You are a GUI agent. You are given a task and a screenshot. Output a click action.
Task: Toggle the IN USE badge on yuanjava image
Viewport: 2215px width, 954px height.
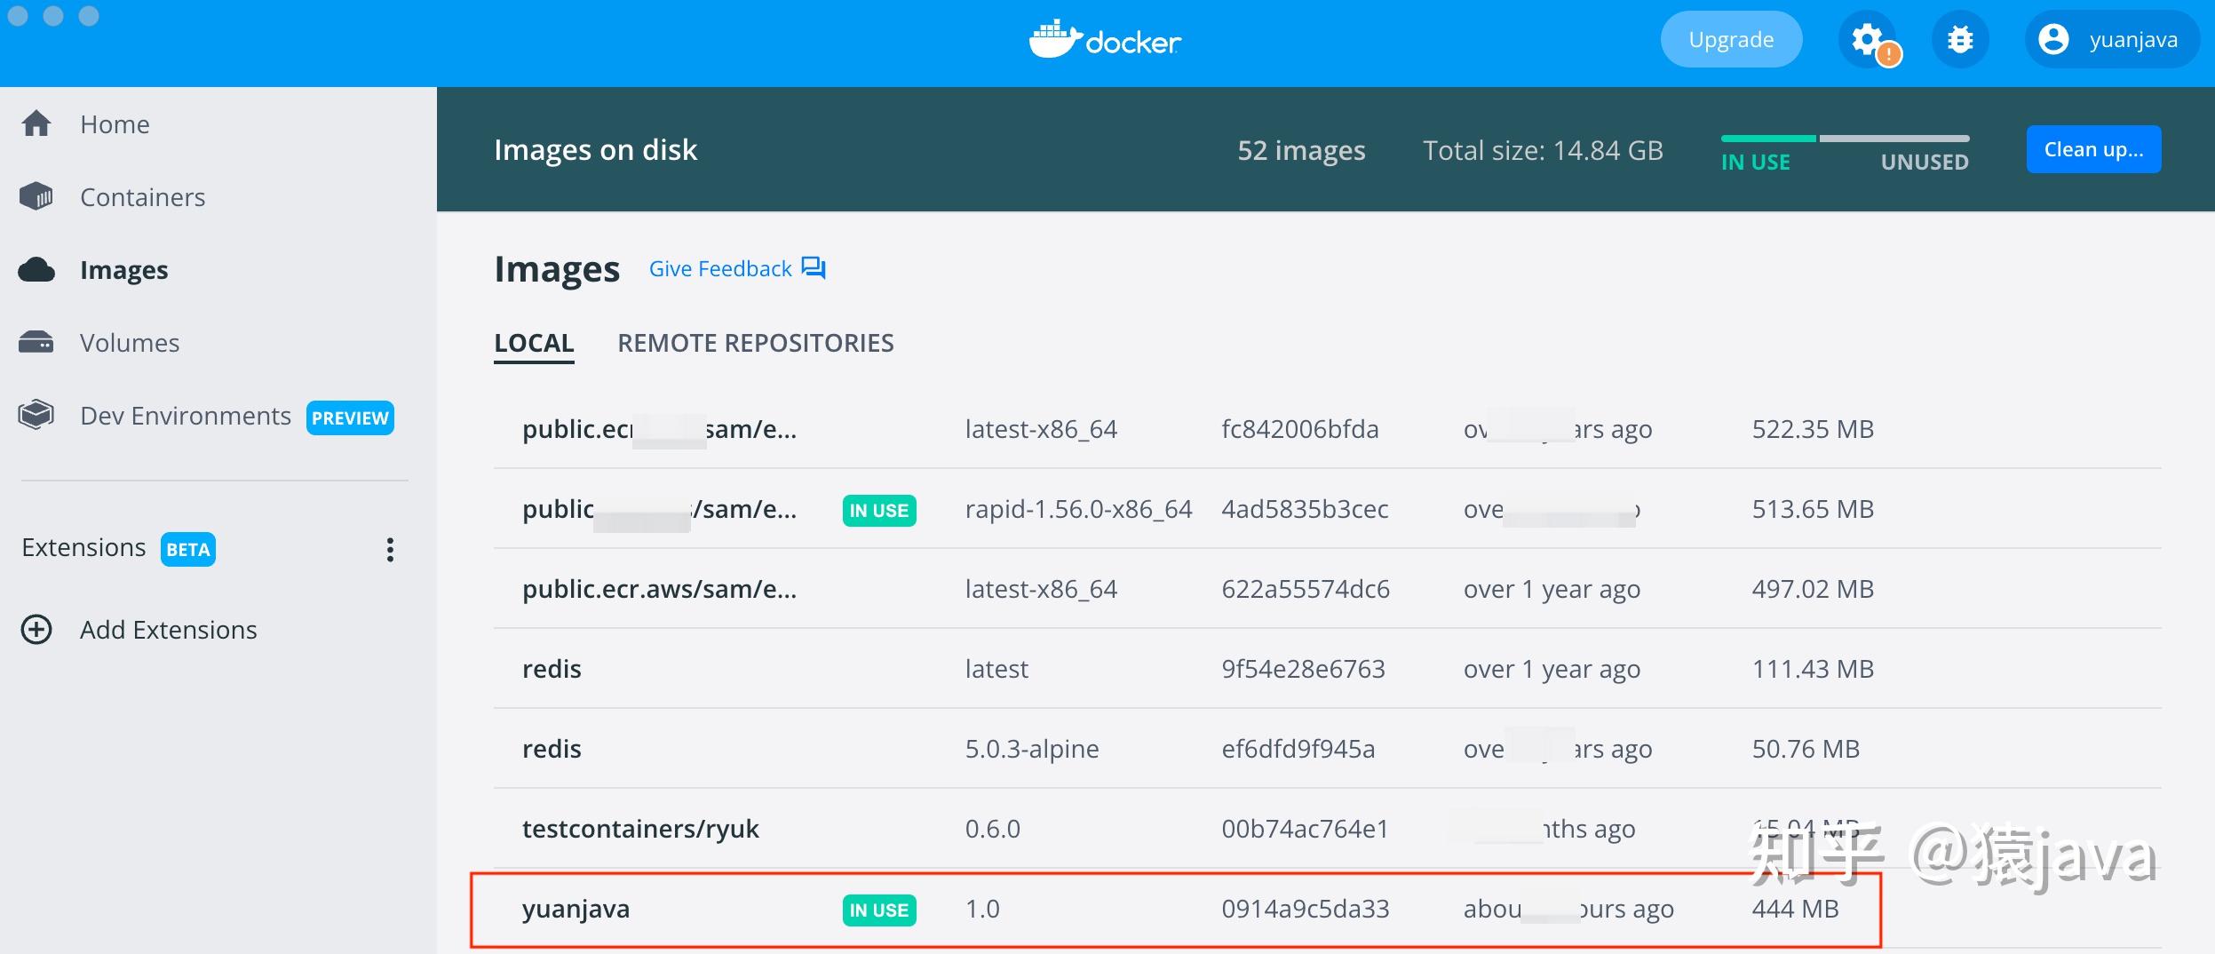[878, 910]
